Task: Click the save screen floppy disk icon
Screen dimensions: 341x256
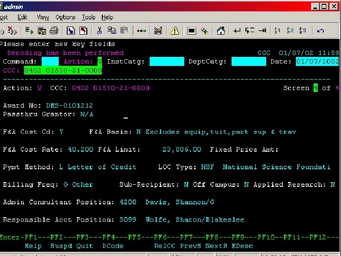Action: point(42,30)
